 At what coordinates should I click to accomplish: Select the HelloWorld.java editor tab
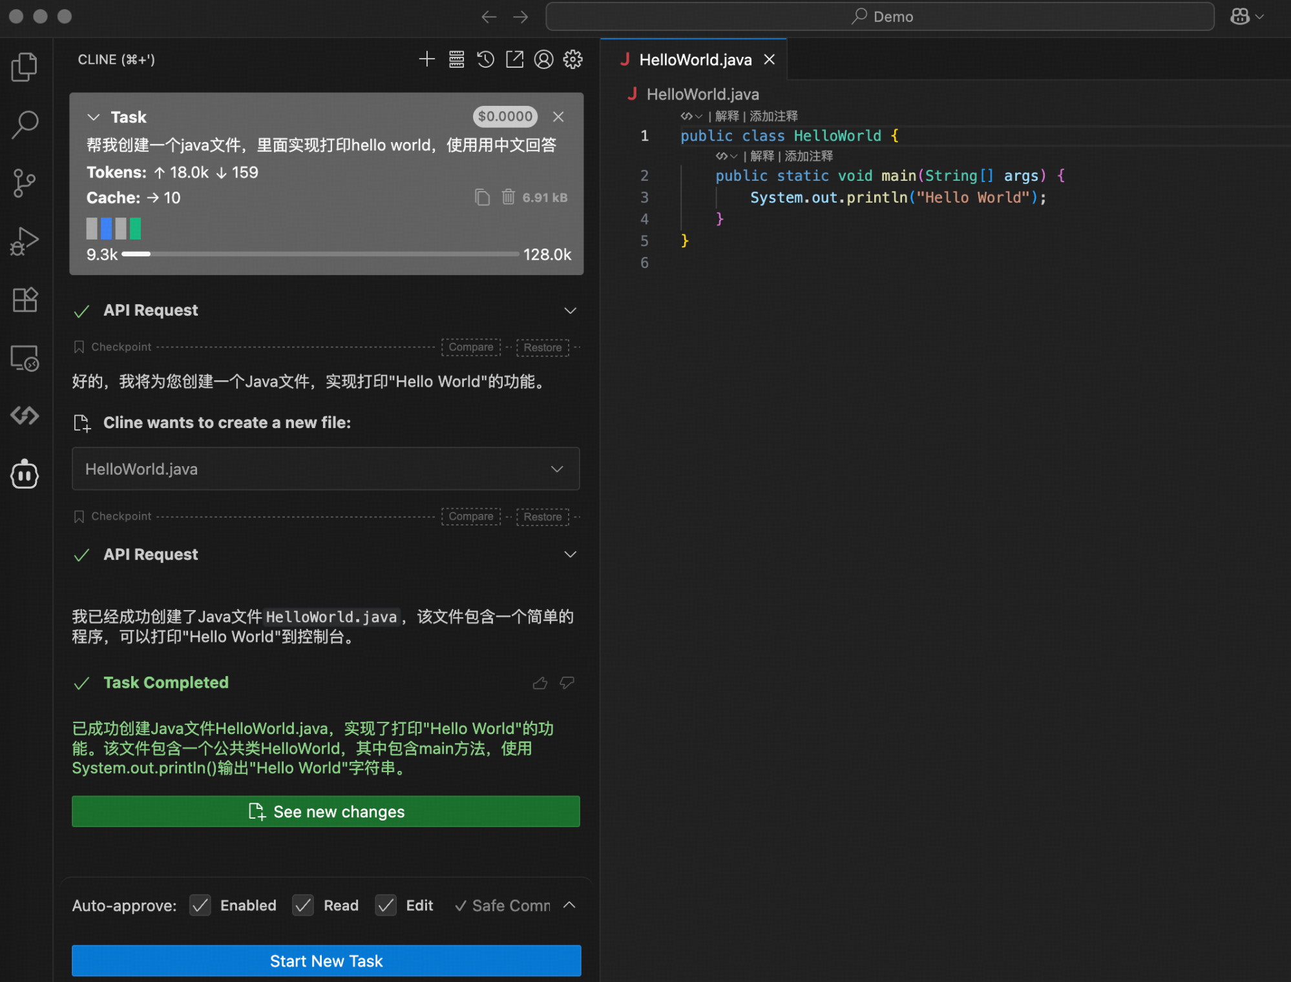tap(695, 60)
